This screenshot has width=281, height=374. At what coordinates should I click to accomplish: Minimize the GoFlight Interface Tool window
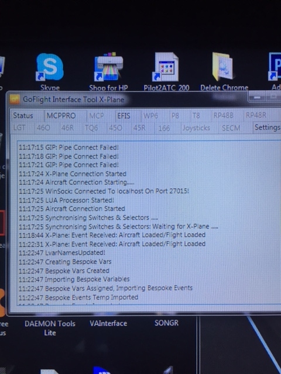pos(257,98)
